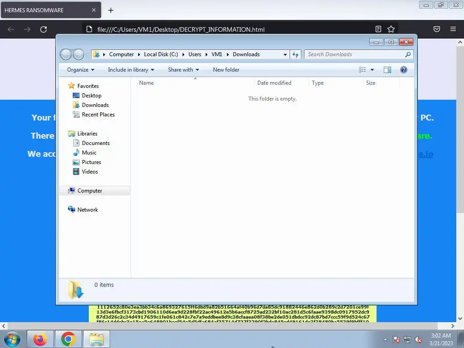Sort by Date modified column
This screenshot has width=464, height=348.
[x=281, y=83]
